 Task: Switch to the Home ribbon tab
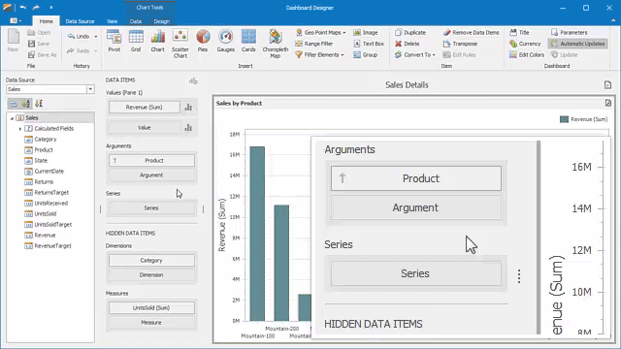click(46, 21)
